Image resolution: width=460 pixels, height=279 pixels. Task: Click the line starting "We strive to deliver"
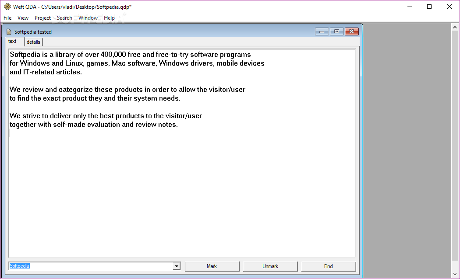tap(106, 116)
